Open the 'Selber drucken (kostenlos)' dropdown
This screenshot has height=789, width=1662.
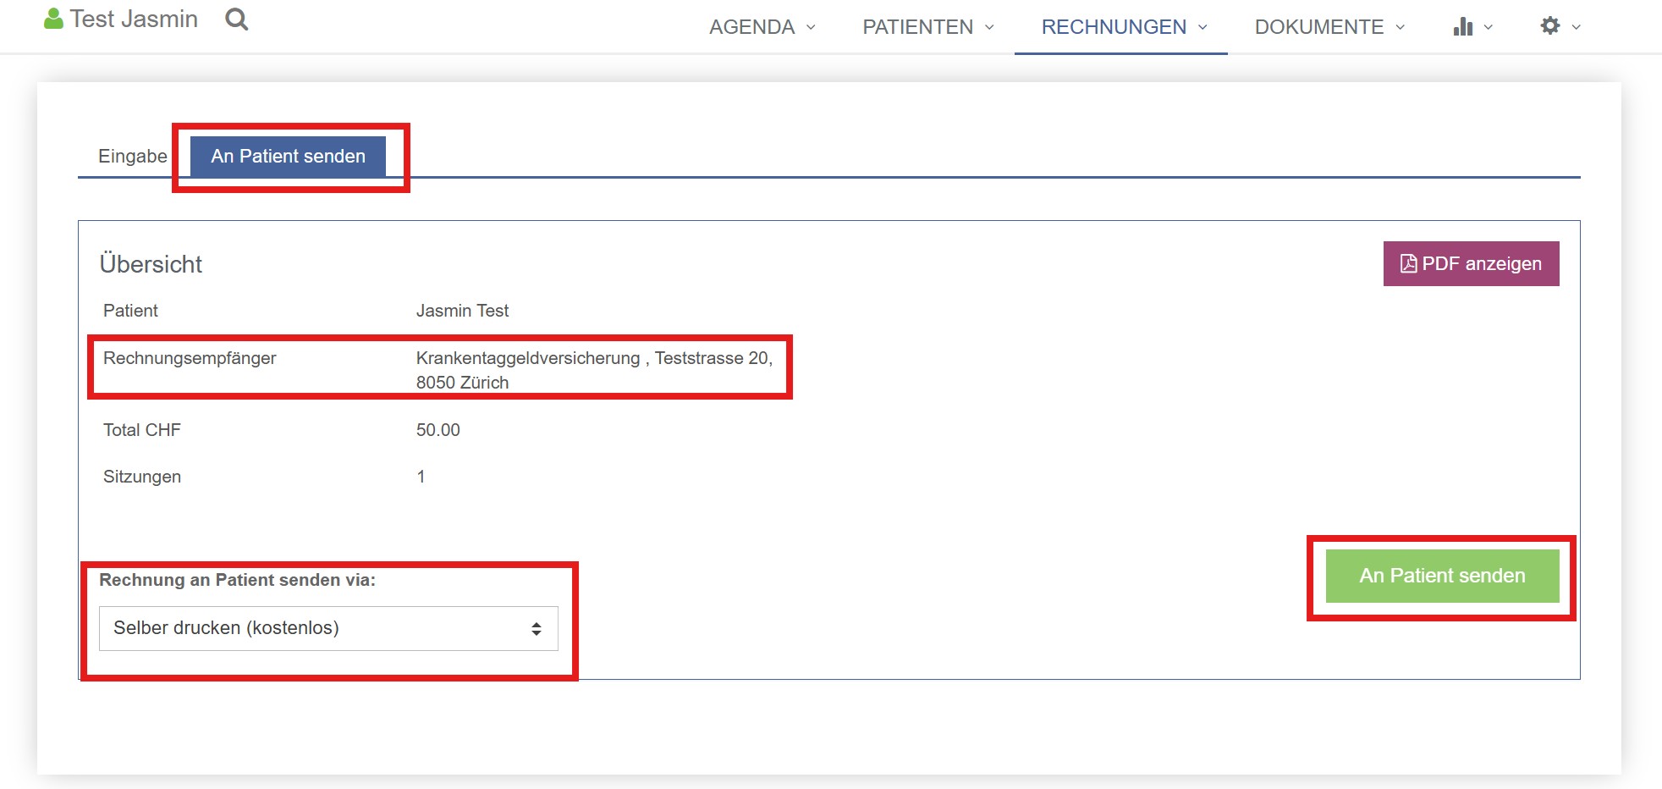tap(328, 628)
